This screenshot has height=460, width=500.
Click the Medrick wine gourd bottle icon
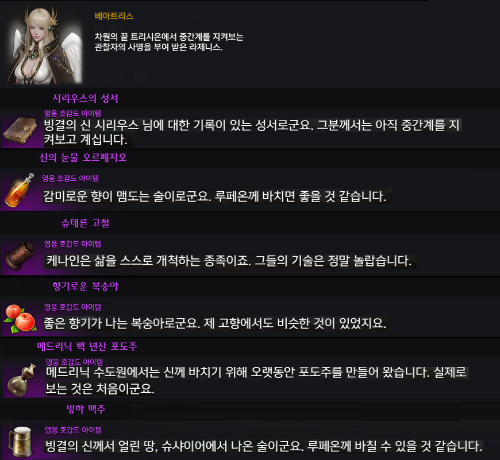pos(21,380)
